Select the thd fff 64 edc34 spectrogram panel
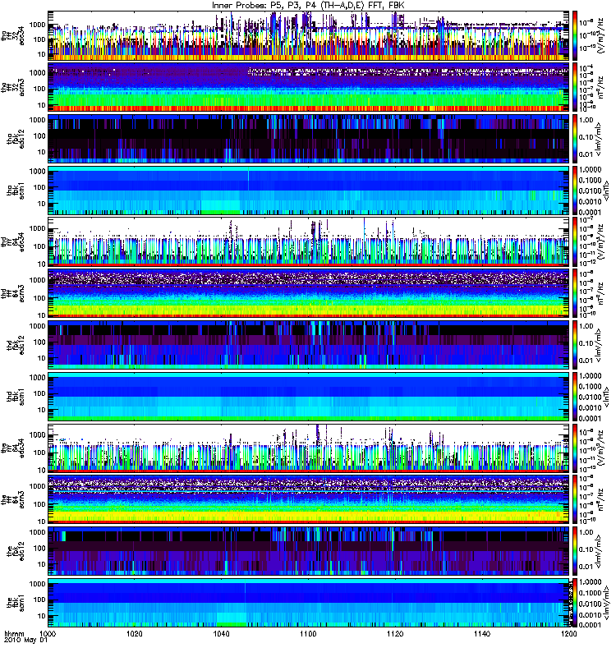 pos(309,241)
